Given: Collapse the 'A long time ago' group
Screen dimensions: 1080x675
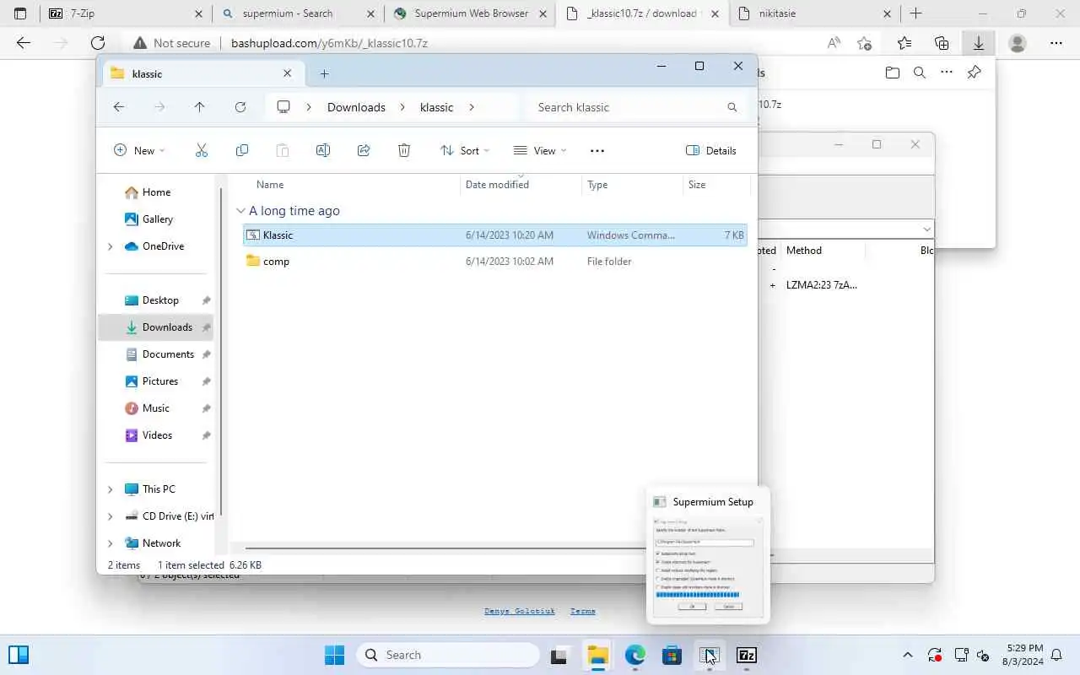Looking at the screenshot, I should coord(240,211).
